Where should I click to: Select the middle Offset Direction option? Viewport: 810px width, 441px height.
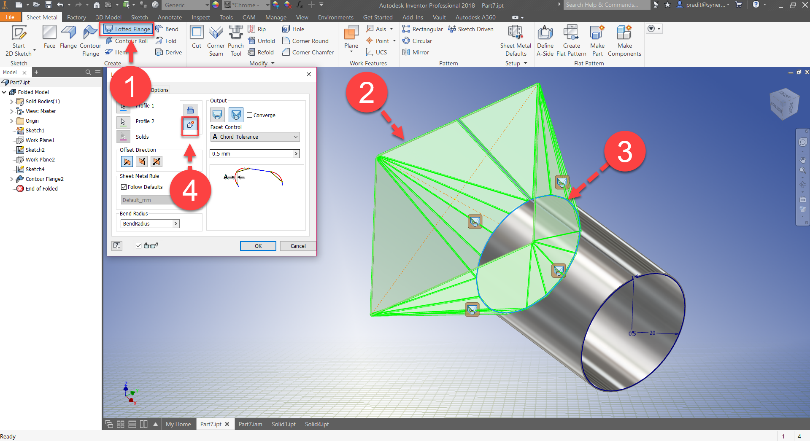point(141,161)
